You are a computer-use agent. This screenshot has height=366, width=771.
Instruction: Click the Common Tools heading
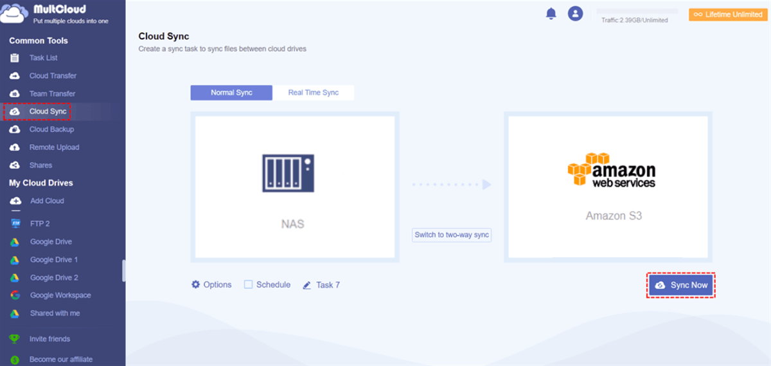[x=39, y=41]
